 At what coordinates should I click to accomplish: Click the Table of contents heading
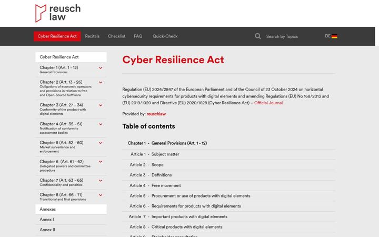pyautogui.click(x=148, y=126)
